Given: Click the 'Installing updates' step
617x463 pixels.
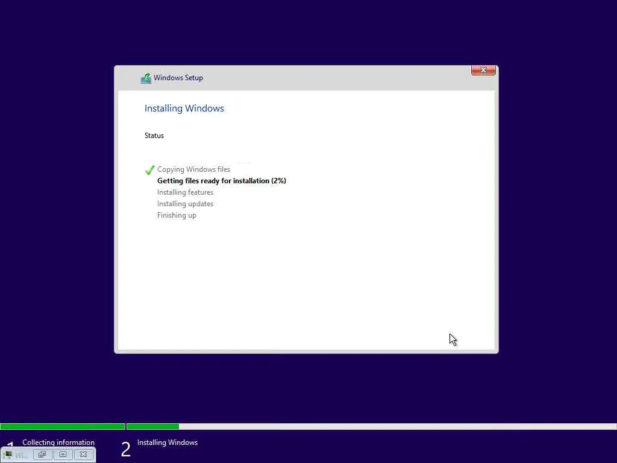Looking at the screenshot, I should point(186,204).
